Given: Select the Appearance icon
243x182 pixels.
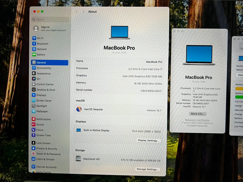Looking at the screenshot, I should tap(34, 73).
